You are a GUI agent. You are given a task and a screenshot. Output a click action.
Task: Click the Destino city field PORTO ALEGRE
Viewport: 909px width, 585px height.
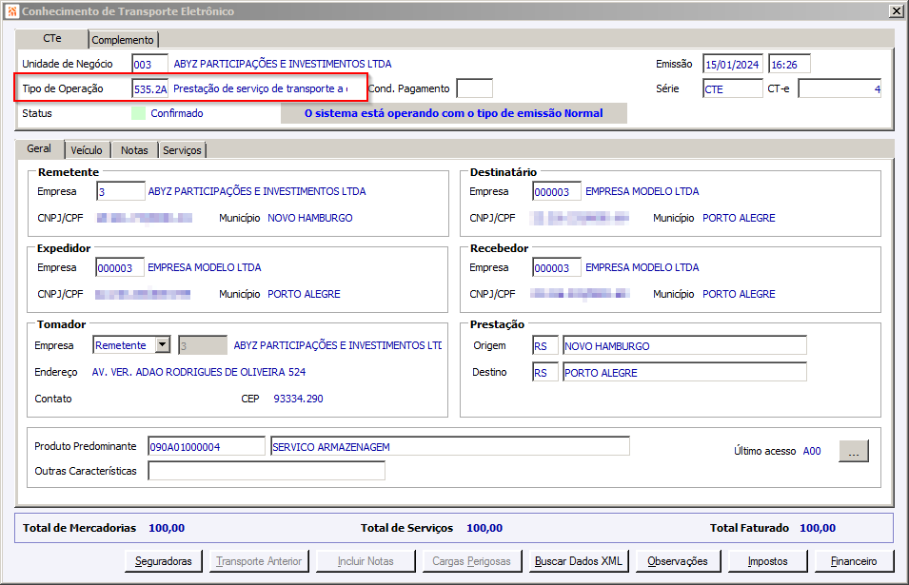[x=684, y=373]
